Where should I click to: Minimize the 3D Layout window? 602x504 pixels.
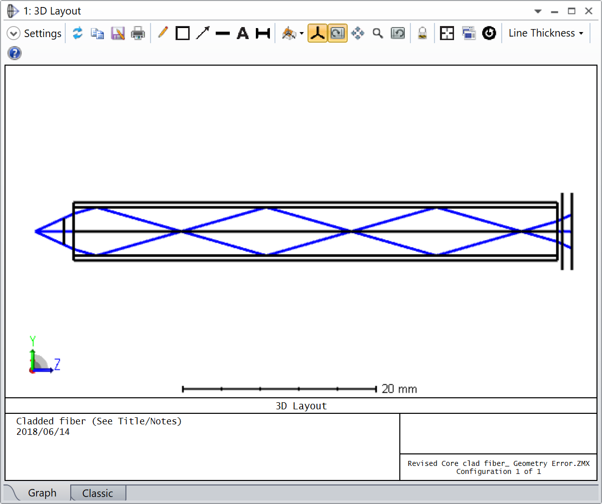pos(554,11)
